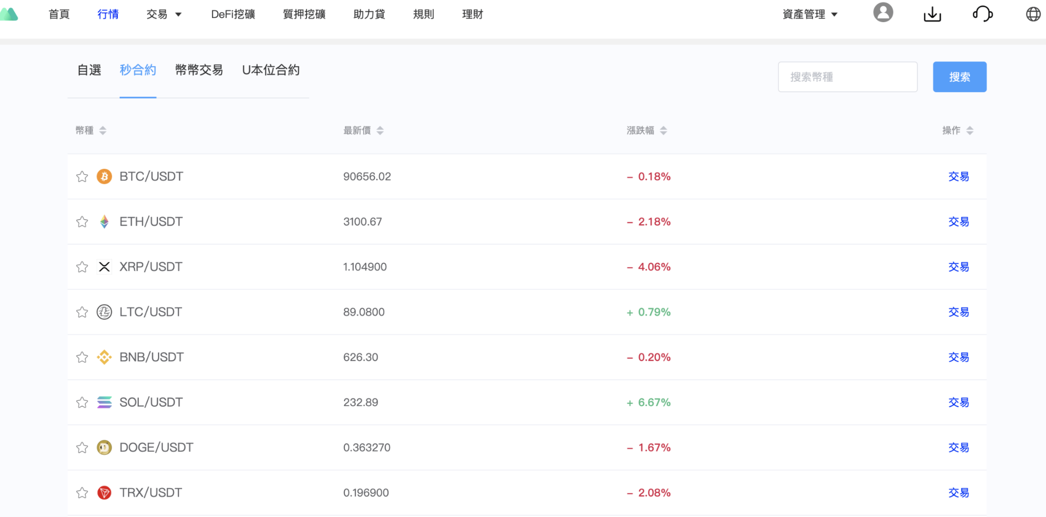
Task: Click the LTC coin icon
Action: [104, 312]
